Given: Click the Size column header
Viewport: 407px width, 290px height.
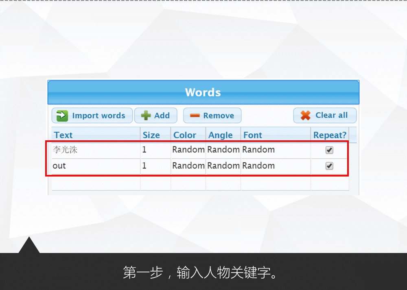Looking at the screenshot, I should [x=151, y=135].
